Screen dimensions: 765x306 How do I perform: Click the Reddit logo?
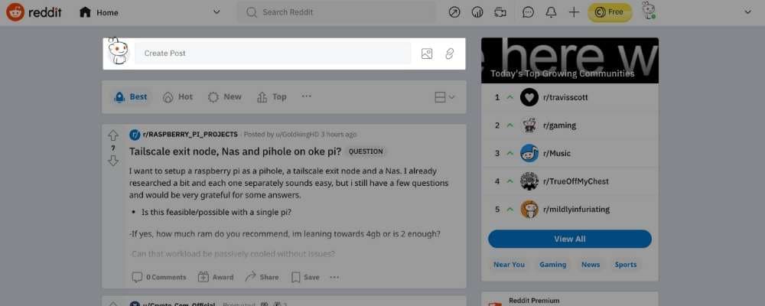(34, 12)
